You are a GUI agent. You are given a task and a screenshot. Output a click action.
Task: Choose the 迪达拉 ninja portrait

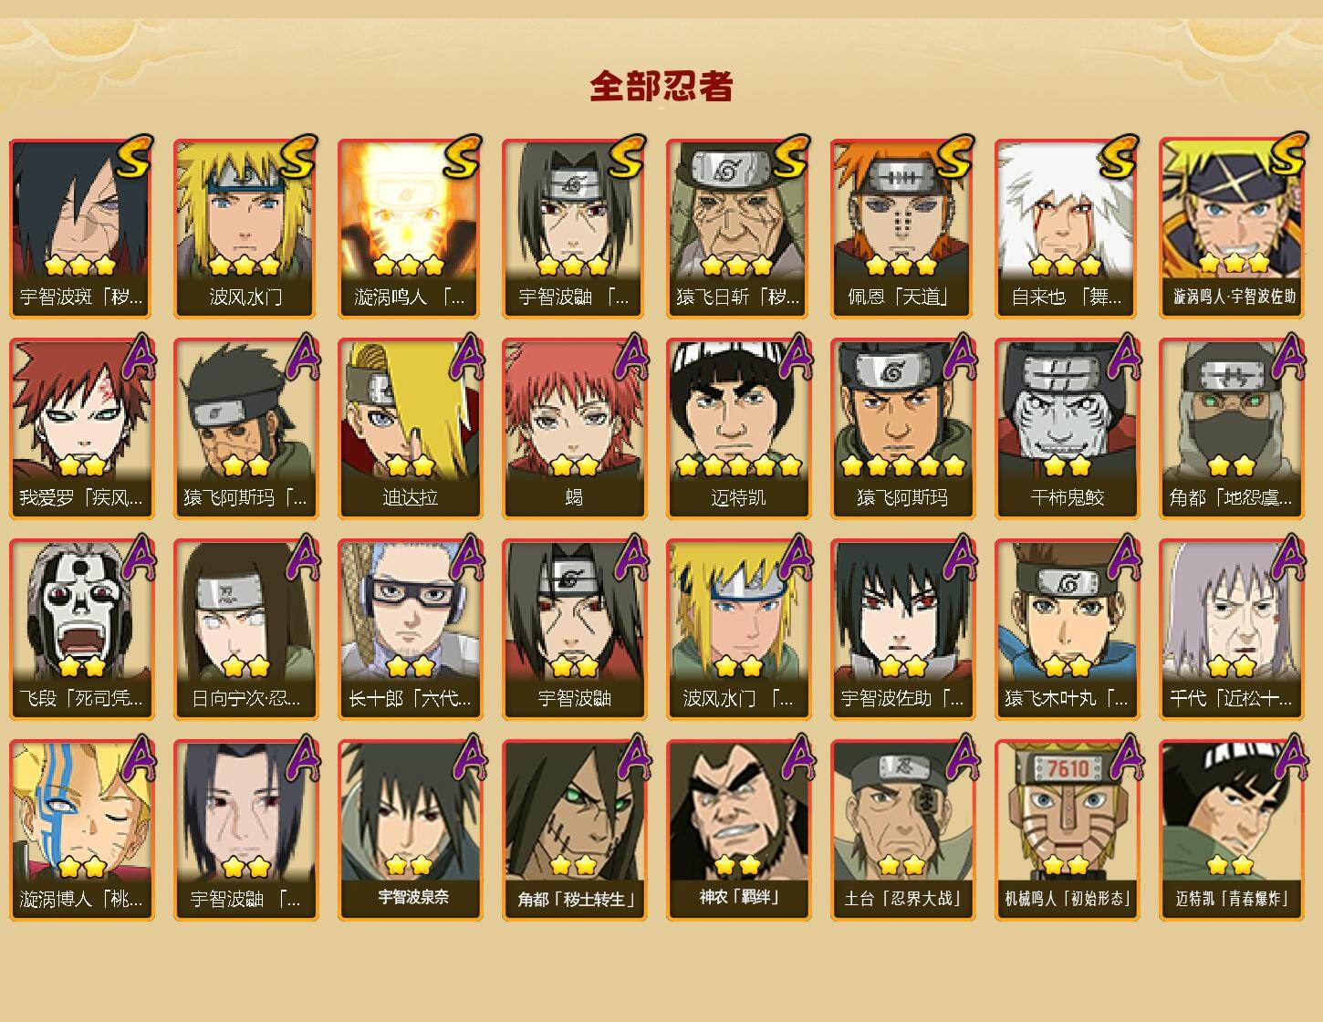[x=410, y=429]
